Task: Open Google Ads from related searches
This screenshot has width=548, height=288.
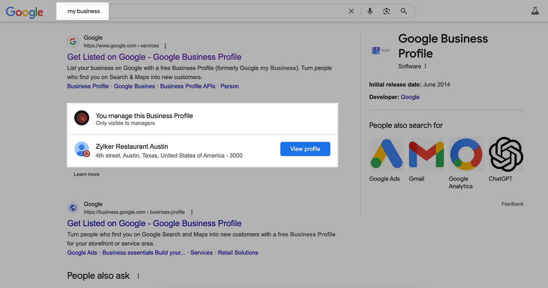Action: [386, 155]
